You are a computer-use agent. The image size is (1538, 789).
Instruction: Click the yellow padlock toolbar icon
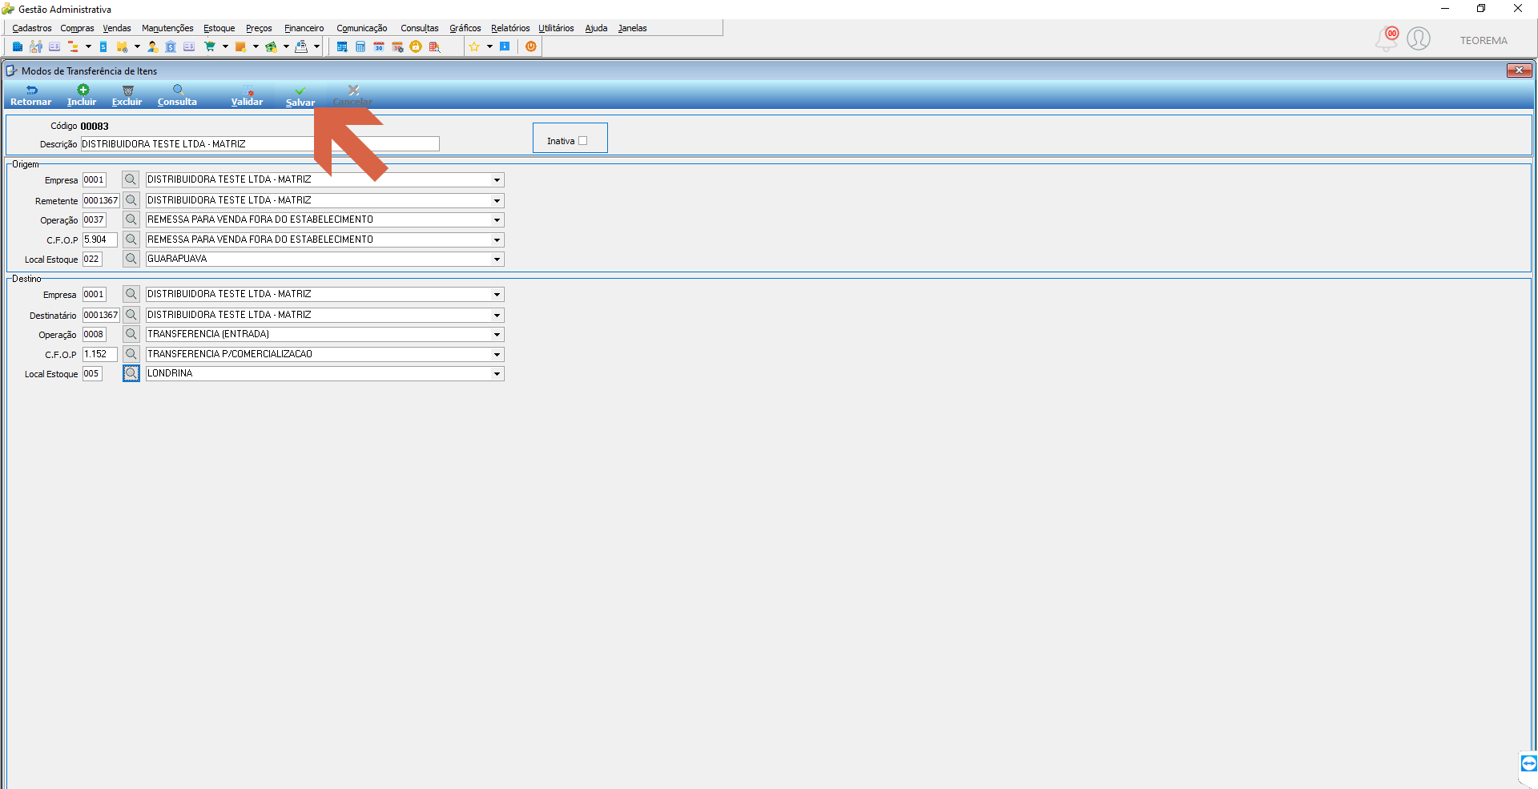coord(416,46)
